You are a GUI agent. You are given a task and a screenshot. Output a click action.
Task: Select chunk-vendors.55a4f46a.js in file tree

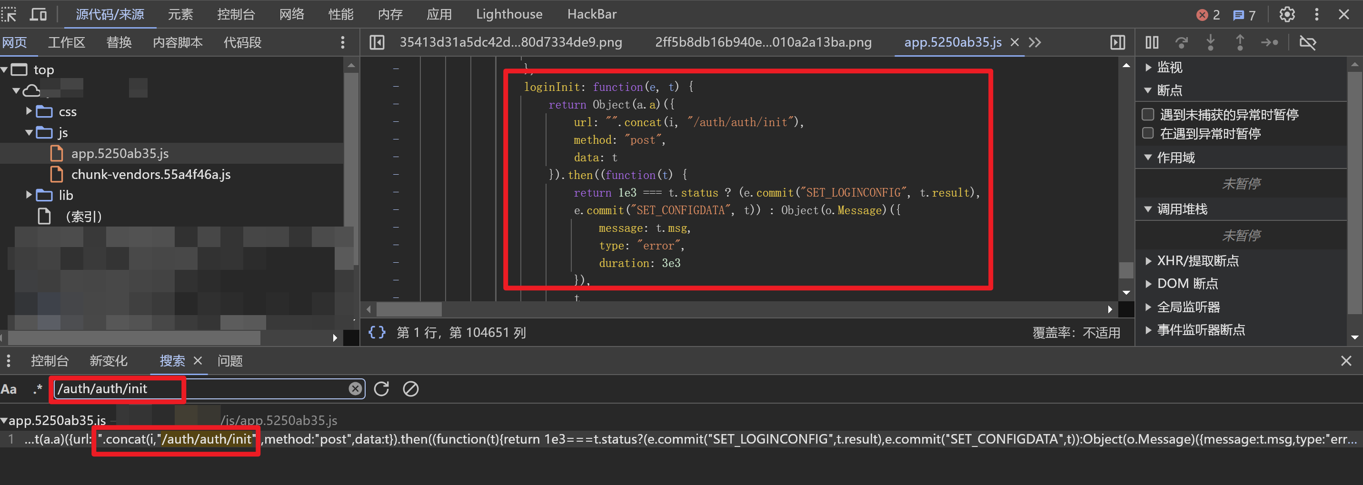pos(151,174)
